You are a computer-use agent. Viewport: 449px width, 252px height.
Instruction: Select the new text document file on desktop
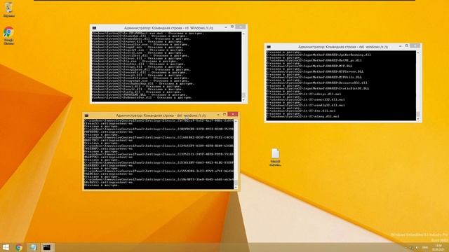click(275, 157)
